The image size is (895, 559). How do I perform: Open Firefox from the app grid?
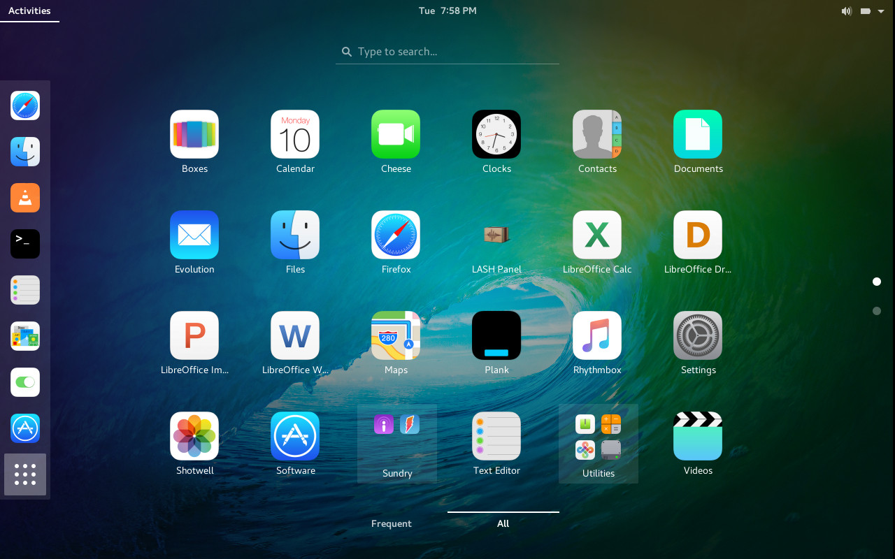click(396, 235)
